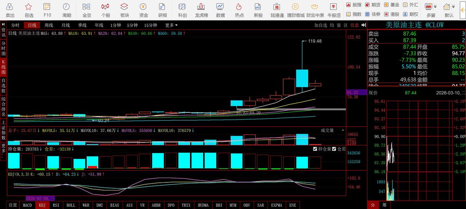Open 设置 indicator settings

point(13,205)
